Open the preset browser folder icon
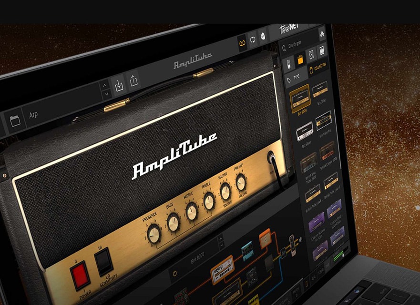This screenshot has height=305, width=420. pos(15,121)
